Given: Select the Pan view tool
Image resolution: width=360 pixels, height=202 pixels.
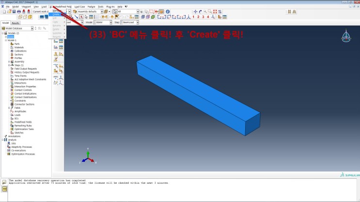Looking at the screenshot, I should 196,11.
